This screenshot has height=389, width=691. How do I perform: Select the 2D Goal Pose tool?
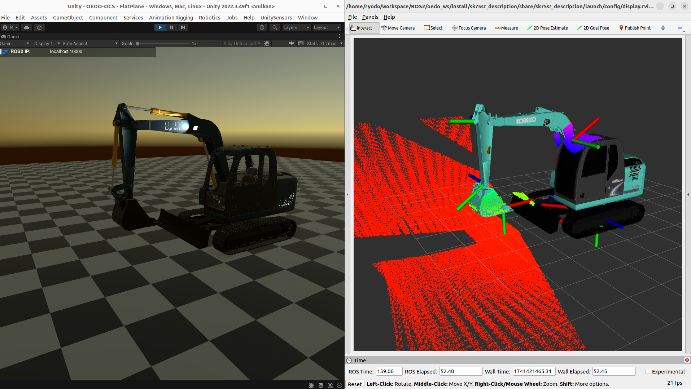click(x=593, y=28)
